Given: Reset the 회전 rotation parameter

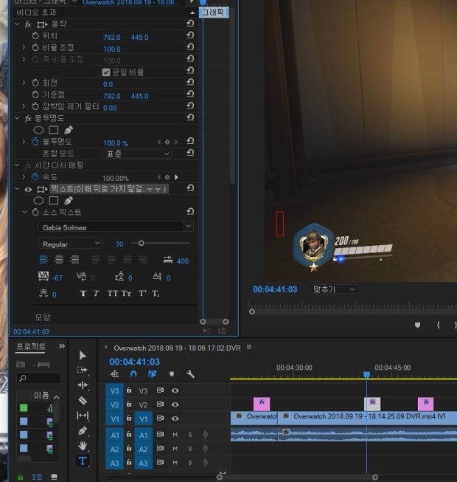Looking at the screenshot, I should [x=190, y=82].
